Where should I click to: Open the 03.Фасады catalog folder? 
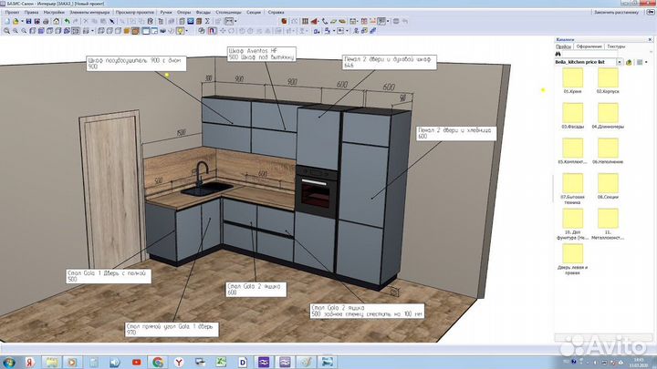point(575,112)
